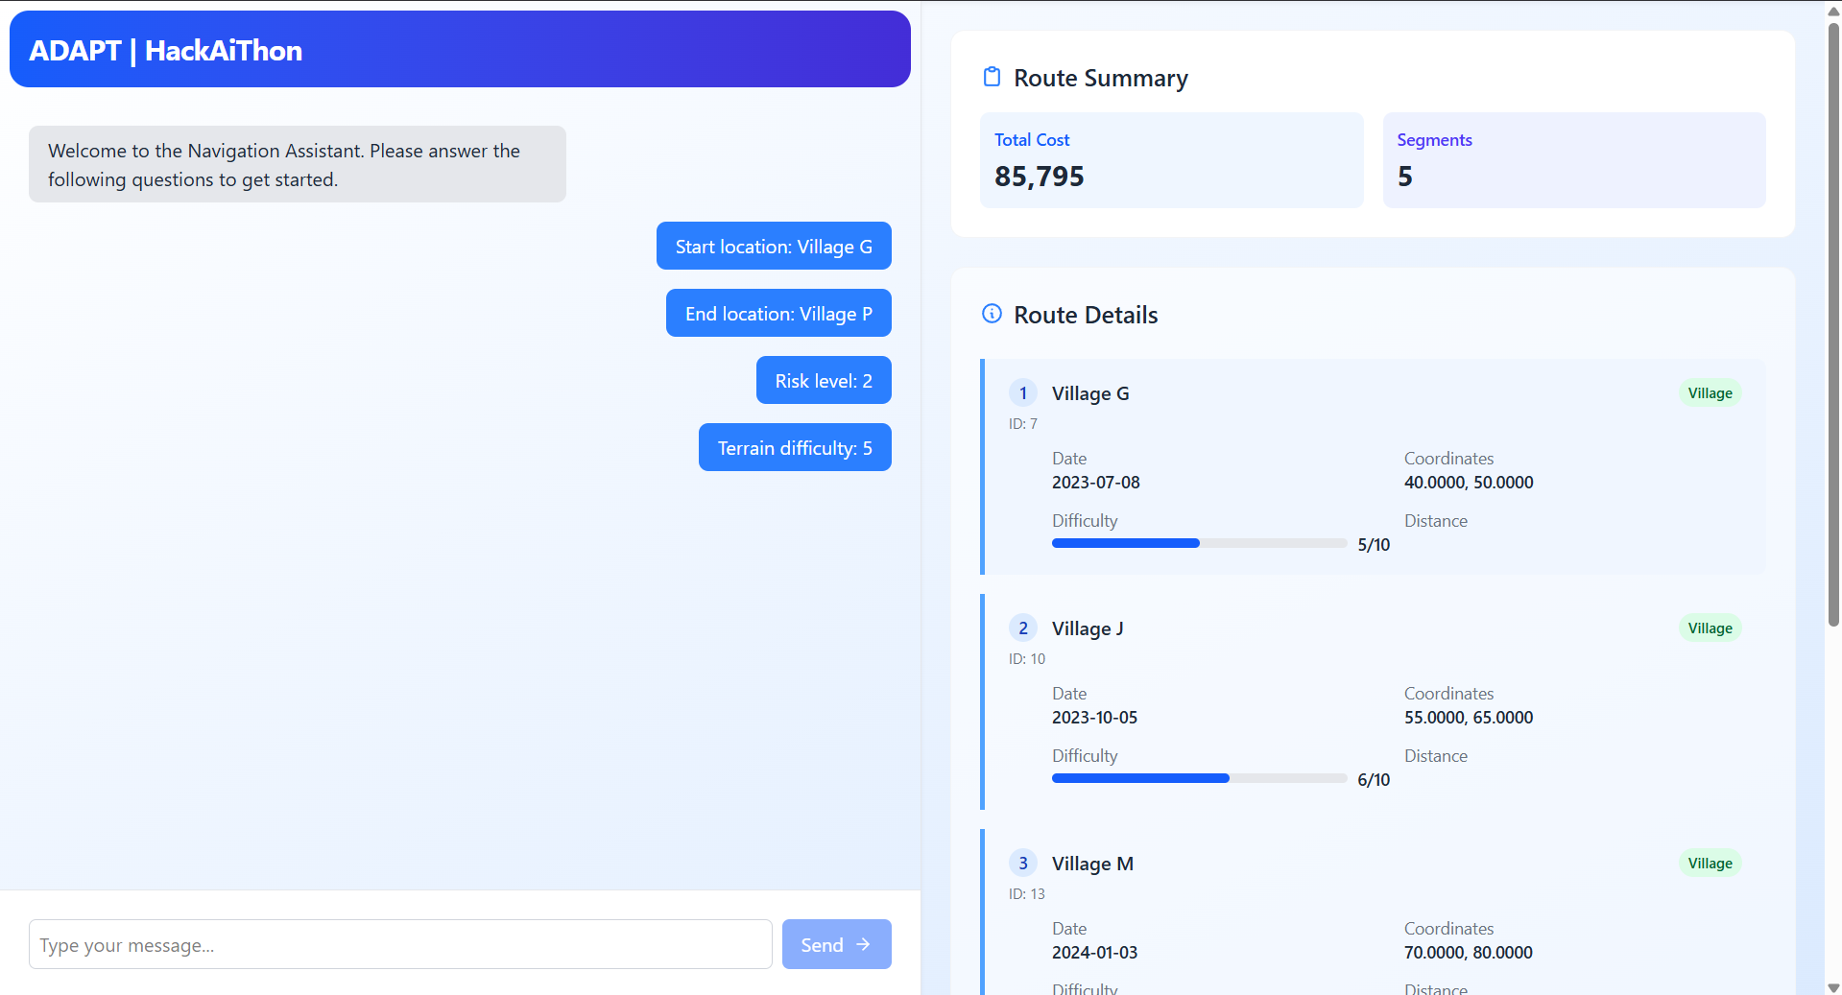This screenshot has width=1842, height=995.
Task: Click the step 1 number badge
Action: click(x=1022, y=393)
